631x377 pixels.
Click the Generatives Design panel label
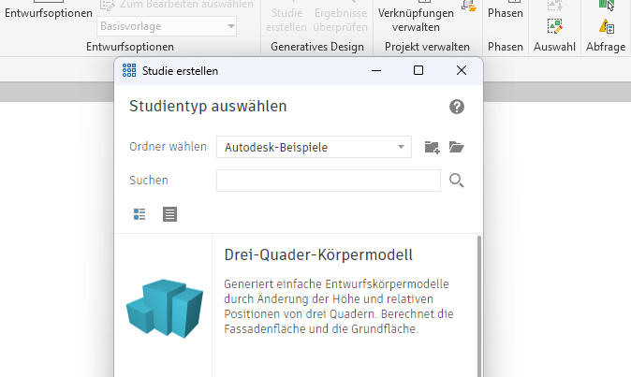coord(317,47)
